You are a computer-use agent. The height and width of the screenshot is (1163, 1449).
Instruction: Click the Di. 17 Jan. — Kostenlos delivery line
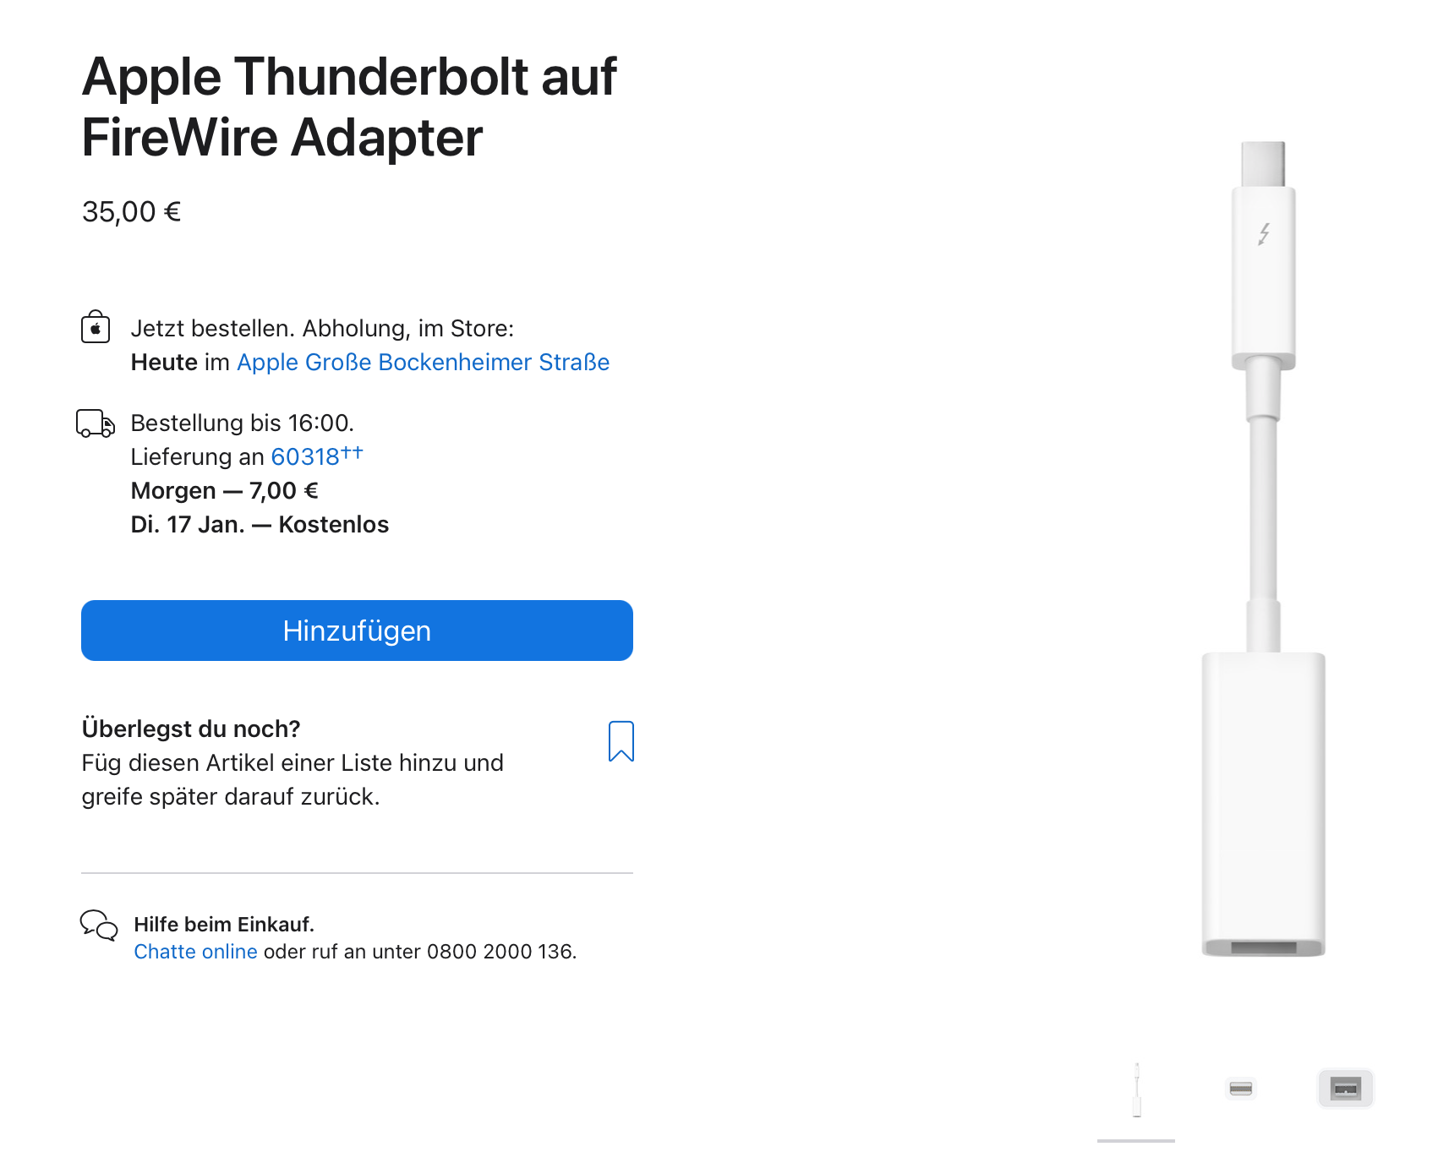click(260, 525)
